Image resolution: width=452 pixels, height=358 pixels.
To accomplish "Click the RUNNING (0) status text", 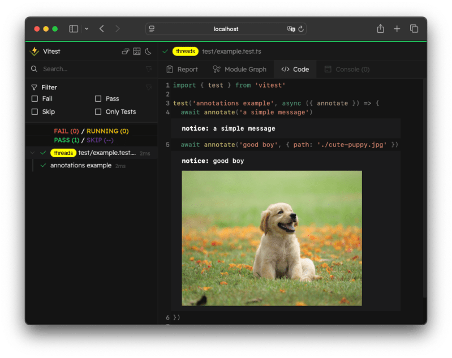I will [x=107, y=131].
